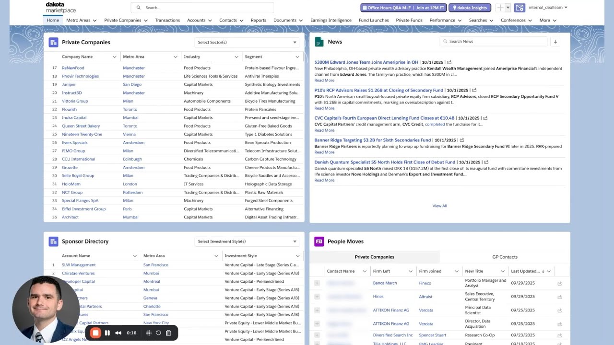Read More on the Edward Jones news item

tap(324, 80)
